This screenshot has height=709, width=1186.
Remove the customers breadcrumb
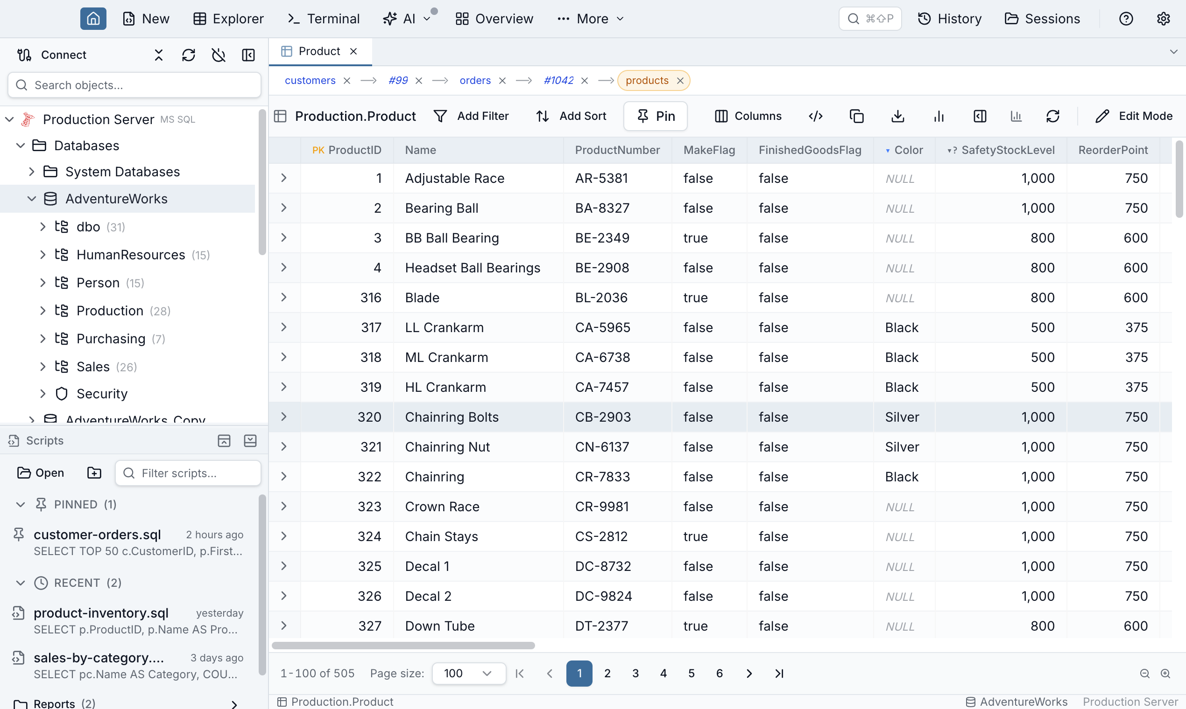point(347,81)
